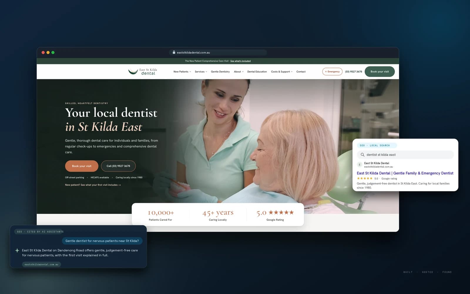This screenshot has width=470, height=294.
Task: Click the East St Kilda dental logo
Action: pyautogui.click(x=143, y=72)
